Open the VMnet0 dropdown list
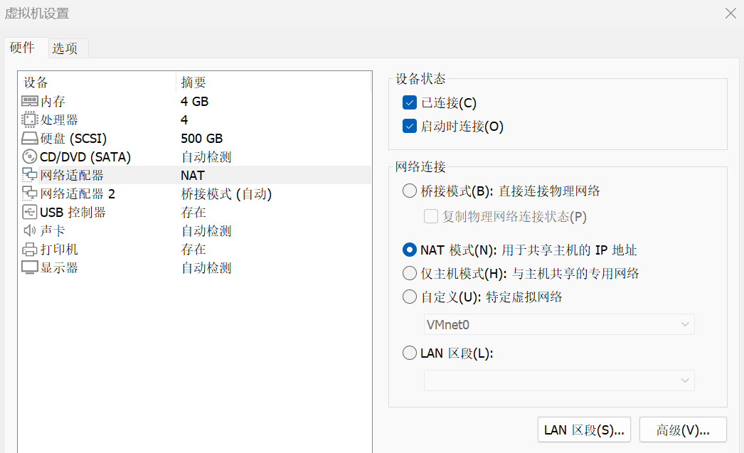Image resolution: width=744 pixels, height=453 pixels. [x=558, y=324]
